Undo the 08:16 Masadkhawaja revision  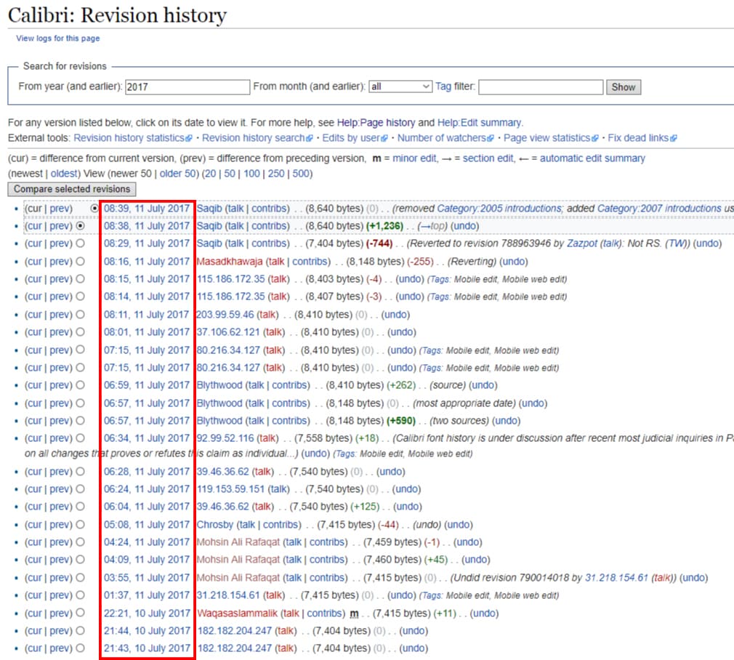[x=513, y=262]
